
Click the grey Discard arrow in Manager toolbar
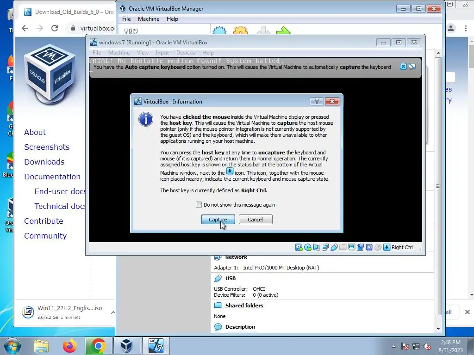(263, 30)
